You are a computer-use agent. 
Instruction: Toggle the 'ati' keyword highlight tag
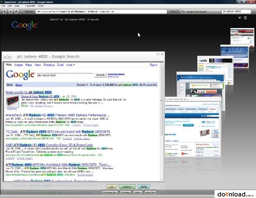(x=112, y=186)
